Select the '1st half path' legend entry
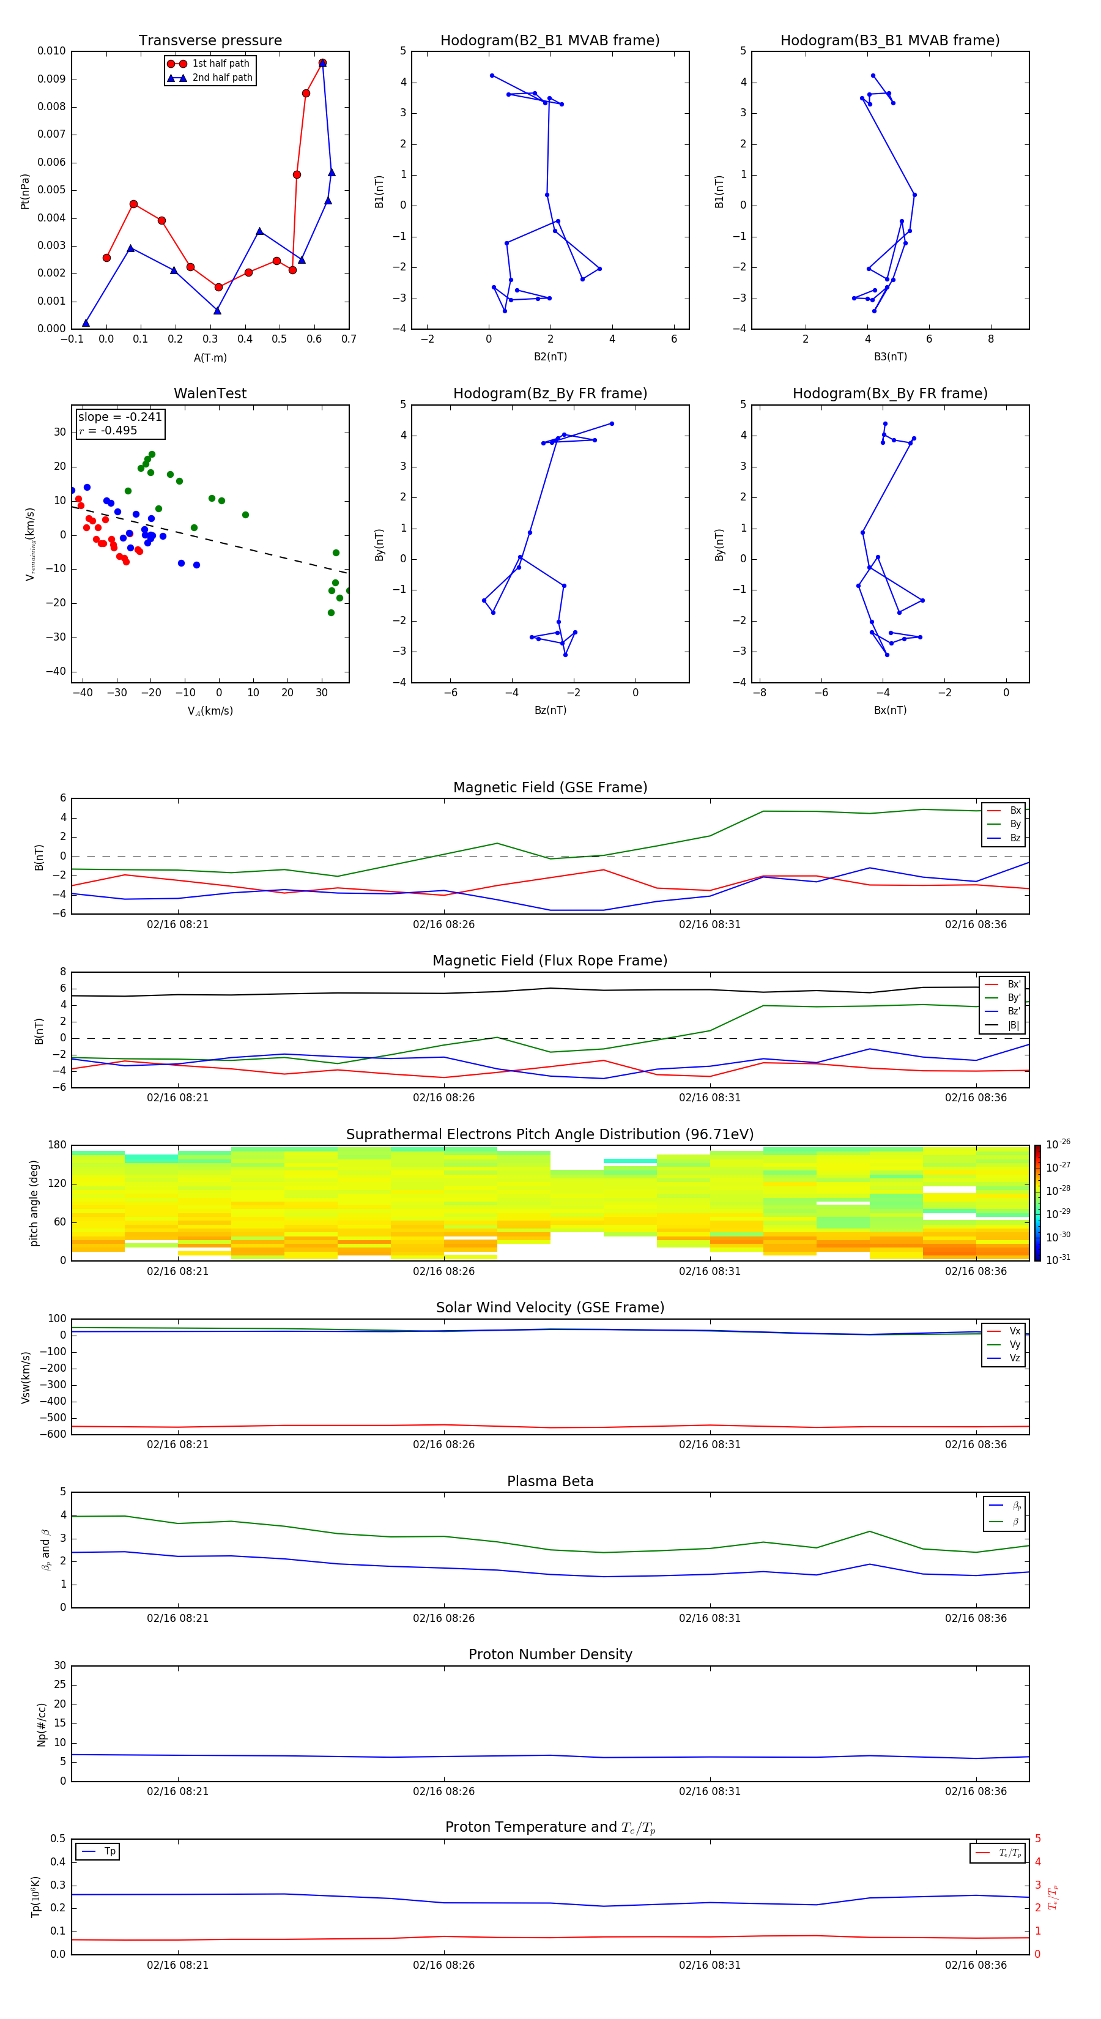Image resolution: width=1101 pixels, height=2019 pixels. 209,64
